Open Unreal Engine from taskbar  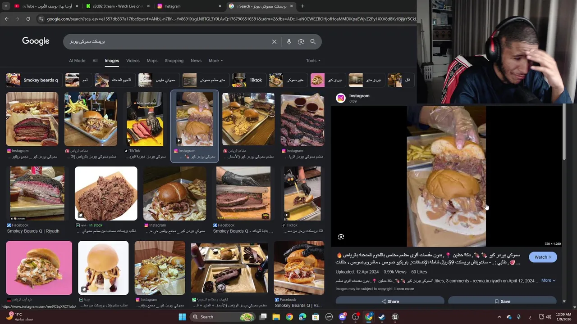(395, 317)
